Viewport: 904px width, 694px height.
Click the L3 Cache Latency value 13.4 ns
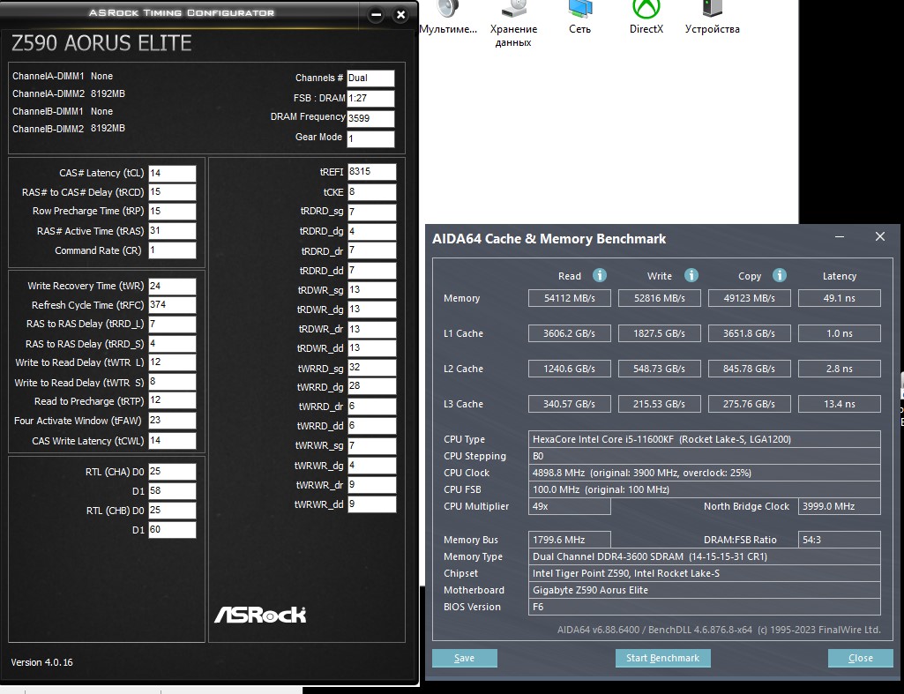click(840, 404)
